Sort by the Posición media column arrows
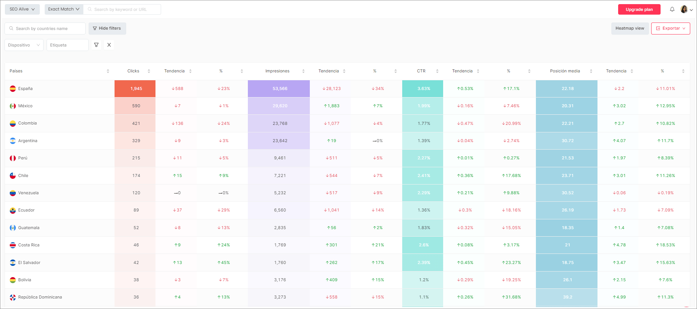Viewport: 697px width, 309px height. [x=591, y=71]
